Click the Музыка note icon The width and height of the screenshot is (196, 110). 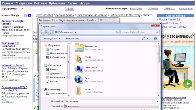[x=47, y=82]
